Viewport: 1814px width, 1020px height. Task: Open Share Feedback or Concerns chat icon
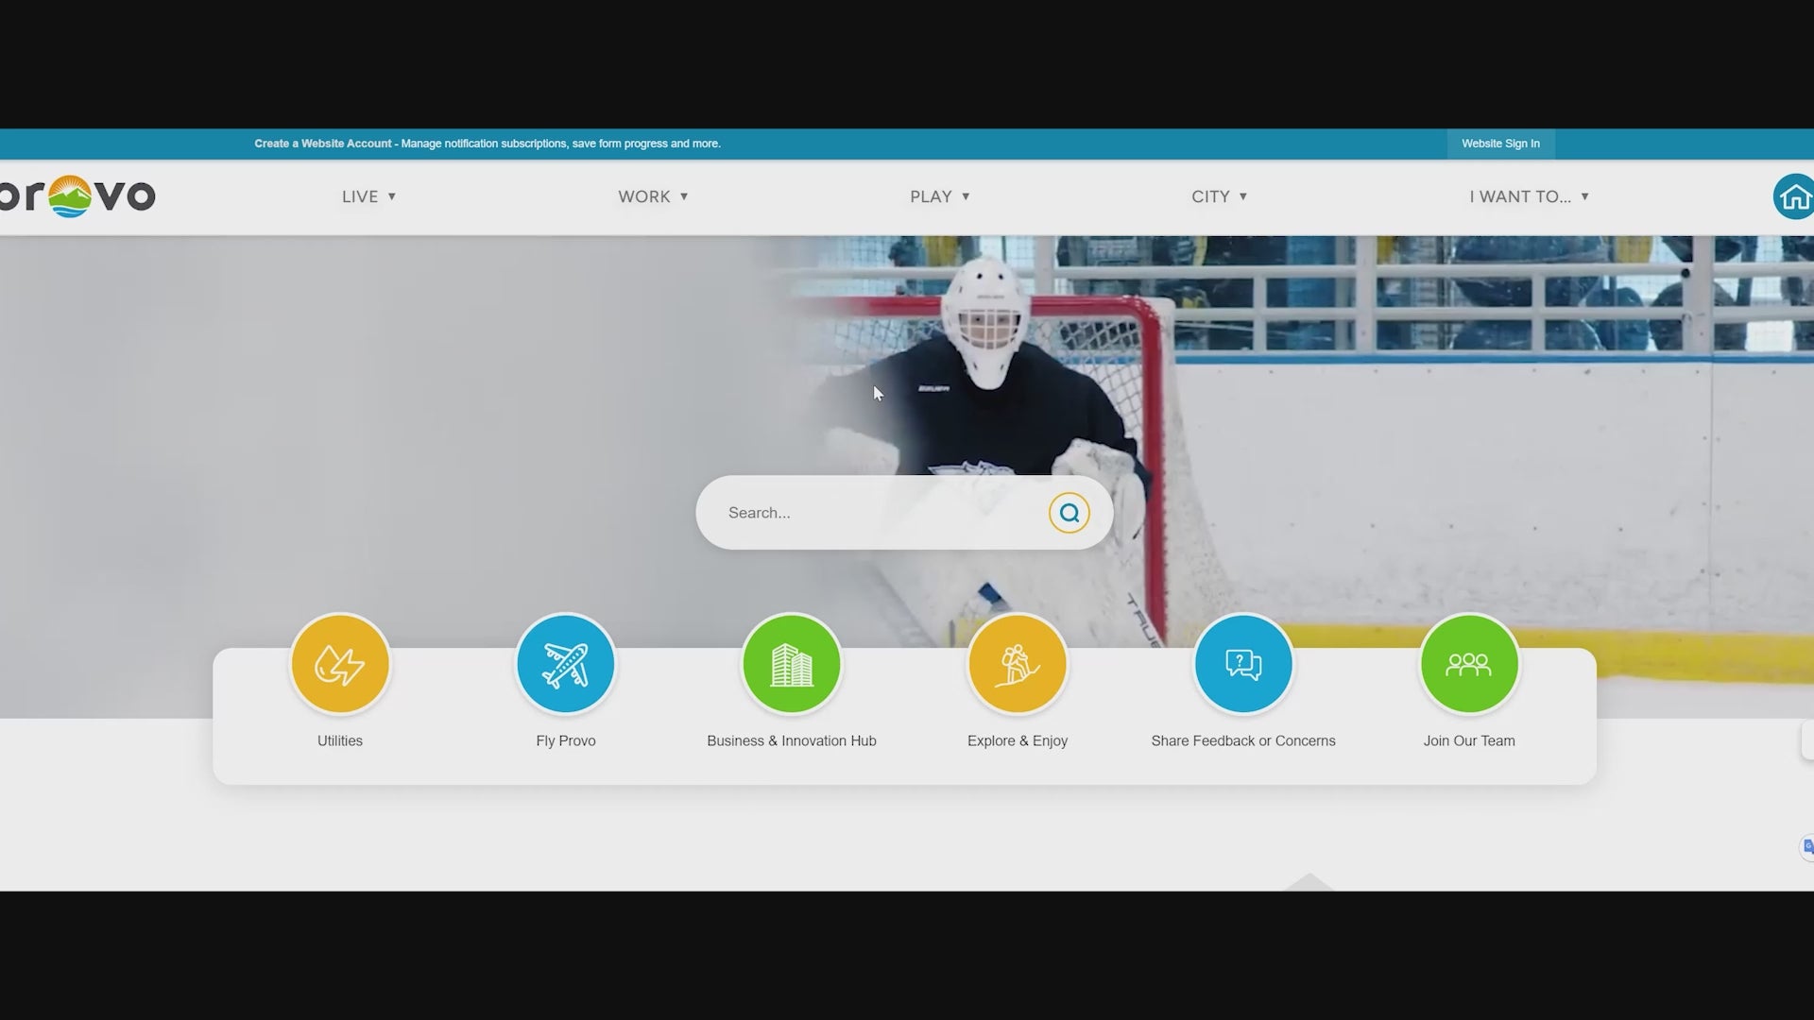pos(1243,664)
